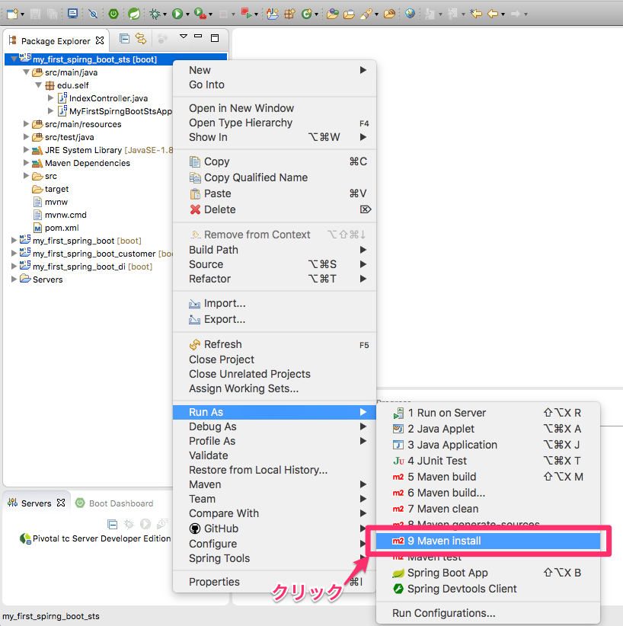The image size is (623, 626).
Task: Open Package Explorer View Menu triangle
Action: click(x=184, y=37)
